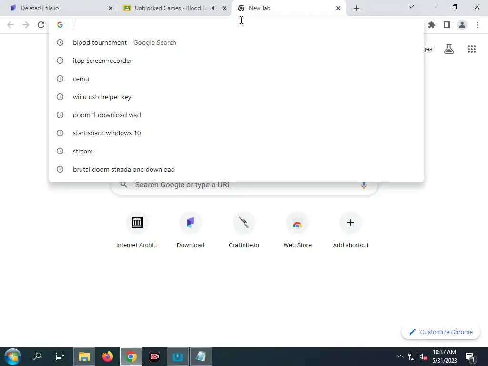Open the Chrome taskbar icon
The width and height of the screenshot is (488, 366).
coord(131,356)
